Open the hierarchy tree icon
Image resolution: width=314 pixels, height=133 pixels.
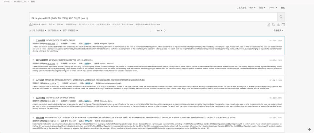pyautogui.click(x=278, y=25)
